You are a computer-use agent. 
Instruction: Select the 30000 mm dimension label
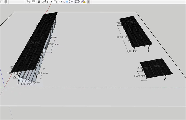121,37
